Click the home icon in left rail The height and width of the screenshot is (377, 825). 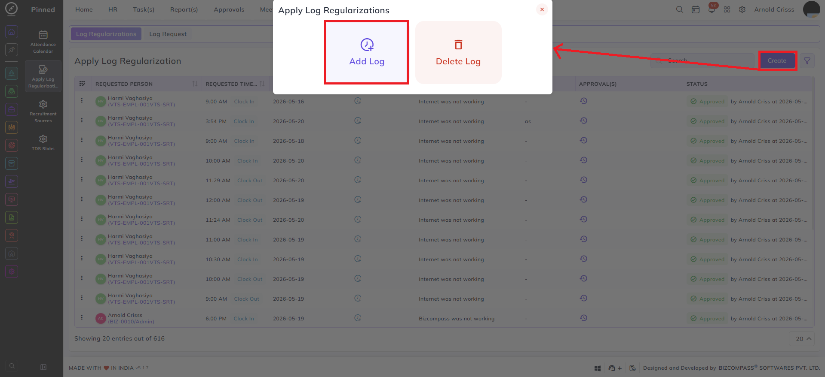(x=12, y=32)
